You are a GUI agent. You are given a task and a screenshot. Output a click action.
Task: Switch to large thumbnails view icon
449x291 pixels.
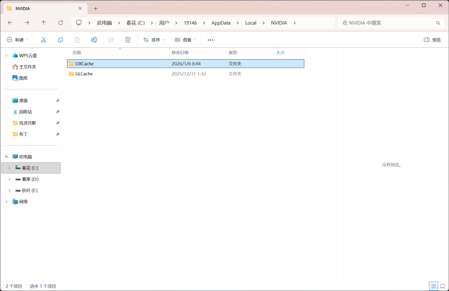pyautogui.click(x=442, y=286)
